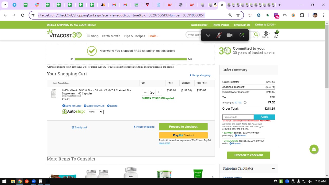Collapse the Shipping Calculator section
Viewport: 329px width, 185px height.
click(x=273, y=168)
